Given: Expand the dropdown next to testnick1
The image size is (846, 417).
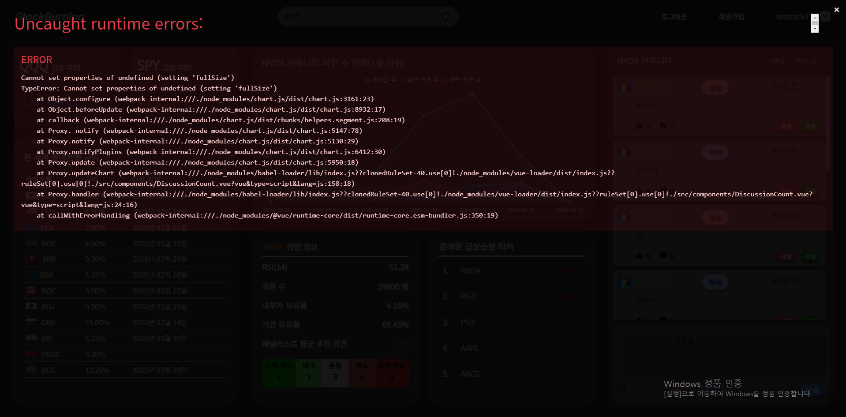Looking at the screenshot, I should [x=825, y=16].
